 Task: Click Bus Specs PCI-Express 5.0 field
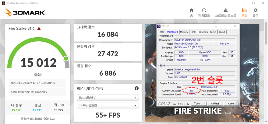(x=205, y=47)
